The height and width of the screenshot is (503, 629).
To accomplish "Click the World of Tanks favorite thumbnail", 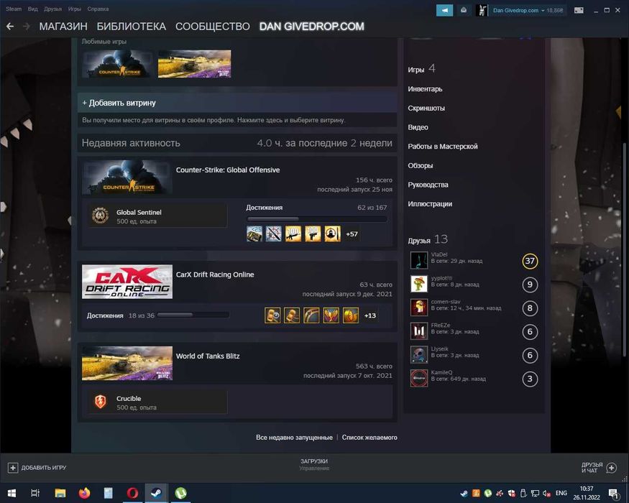I will pos(195,64).
